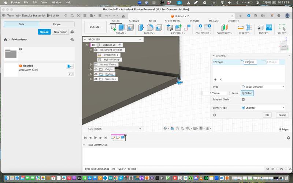Click the Orbit navigation icon
This screenshot has height=183, width=293.
pos(165,128)
